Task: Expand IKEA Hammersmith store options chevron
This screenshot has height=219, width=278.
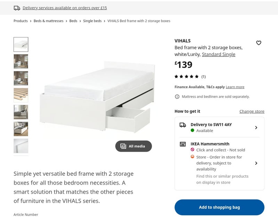Action: [256, 163]
